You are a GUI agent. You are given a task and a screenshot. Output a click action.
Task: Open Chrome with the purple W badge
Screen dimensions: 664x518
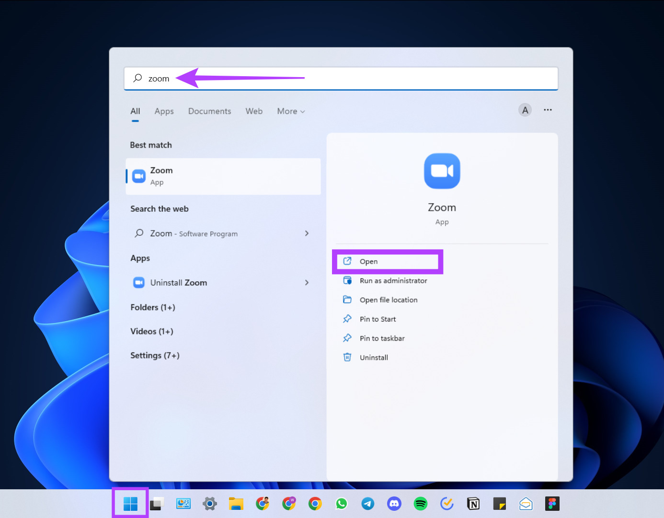tap(289, 504)
